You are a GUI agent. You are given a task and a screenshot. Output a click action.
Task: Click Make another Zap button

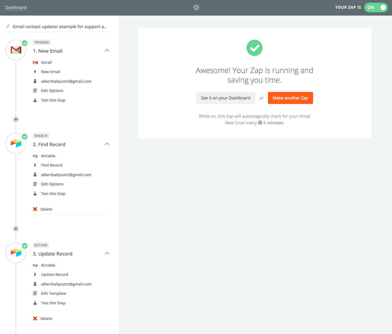[x=290, y=98]
